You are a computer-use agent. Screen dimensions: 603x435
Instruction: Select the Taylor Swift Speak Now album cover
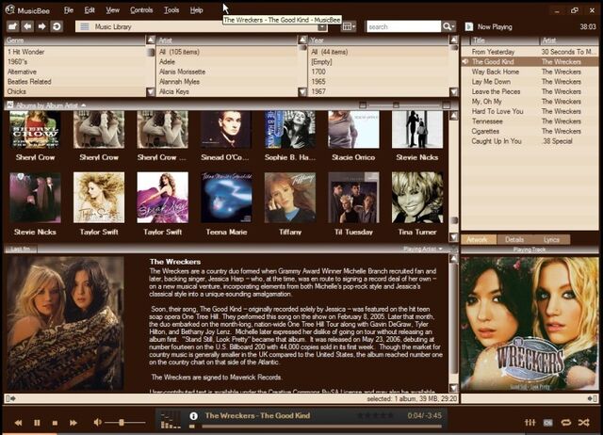coord(163,198)
